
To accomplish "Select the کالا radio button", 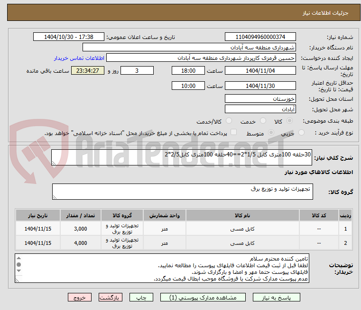I will (290, 121).
